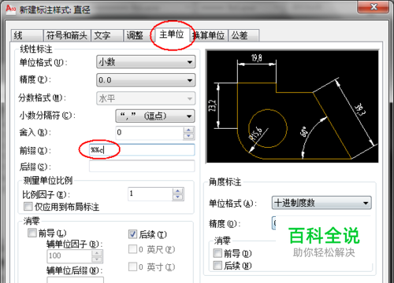This screenshot has height=283, width=394.
Task: Toggle the linear 前导(L) zero suppression checkbox
Action: [x=32, y=233]
